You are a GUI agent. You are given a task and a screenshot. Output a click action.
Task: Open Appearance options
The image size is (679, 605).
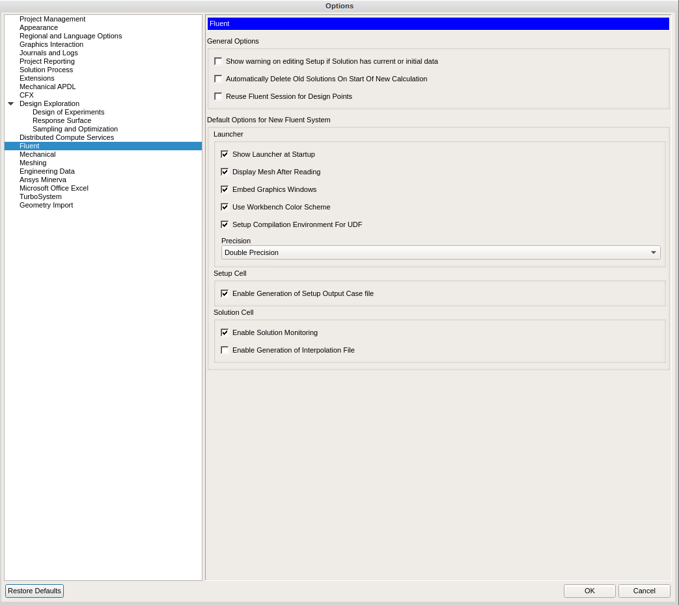[38, 28]
